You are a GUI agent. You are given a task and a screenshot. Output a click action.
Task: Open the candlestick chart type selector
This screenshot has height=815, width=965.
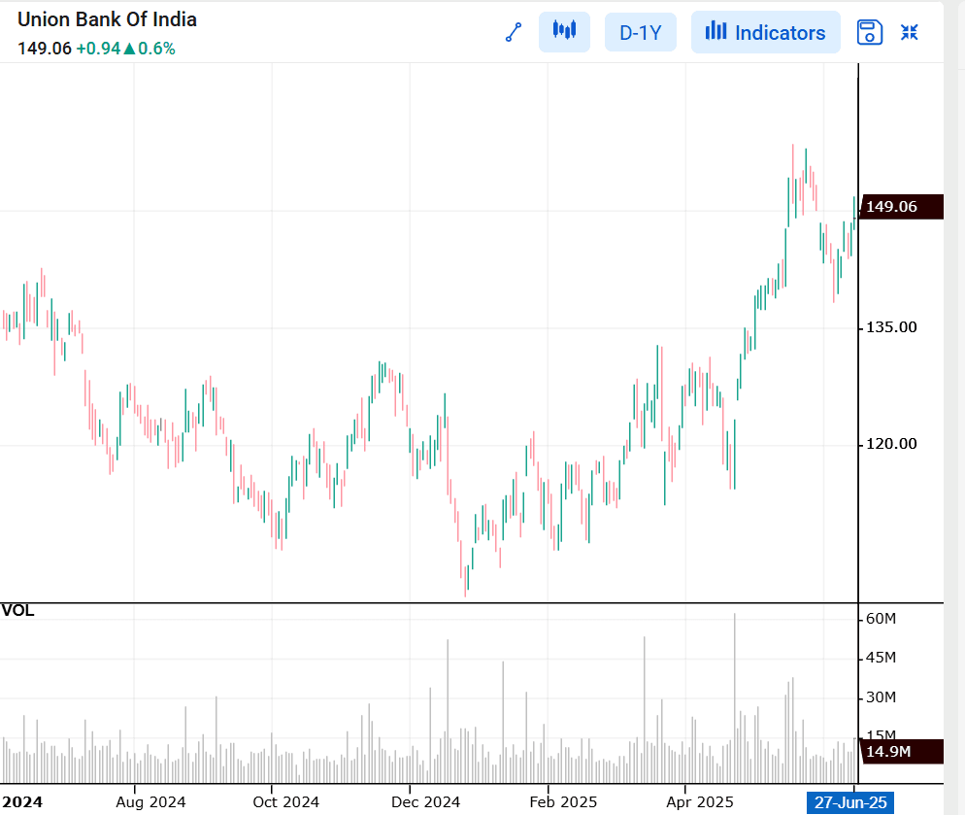click(564, 32)
